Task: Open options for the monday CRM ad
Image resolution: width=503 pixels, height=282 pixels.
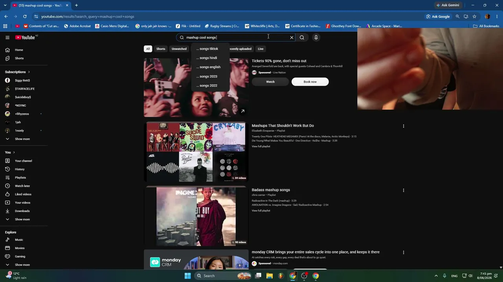Action: click(403, 253)
